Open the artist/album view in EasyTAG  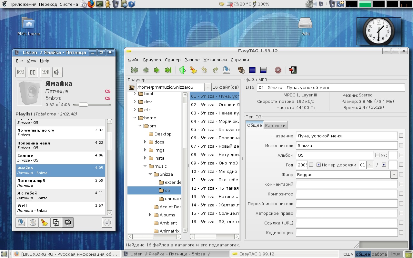click(241, 70)
